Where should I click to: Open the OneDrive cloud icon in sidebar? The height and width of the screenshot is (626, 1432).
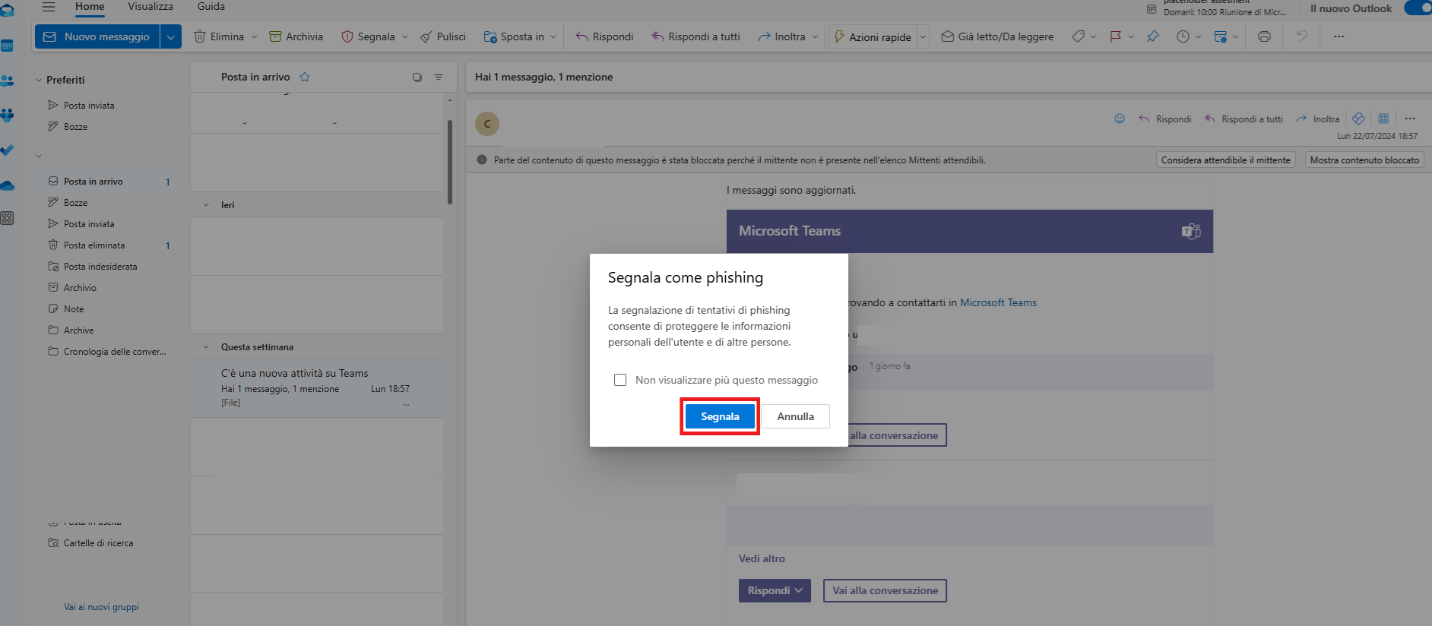[8, 185]
